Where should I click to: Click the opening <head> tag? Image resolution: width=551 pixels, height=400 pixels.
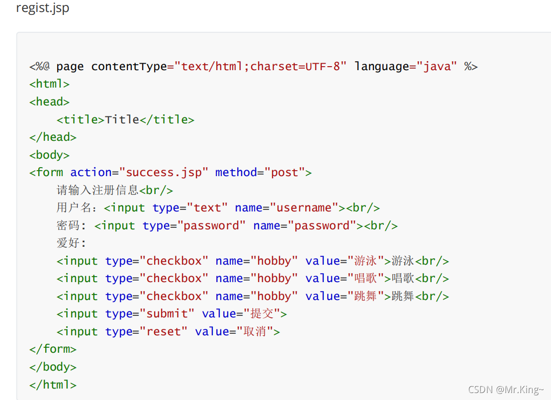pyautogui.click(x=49, y=102)
